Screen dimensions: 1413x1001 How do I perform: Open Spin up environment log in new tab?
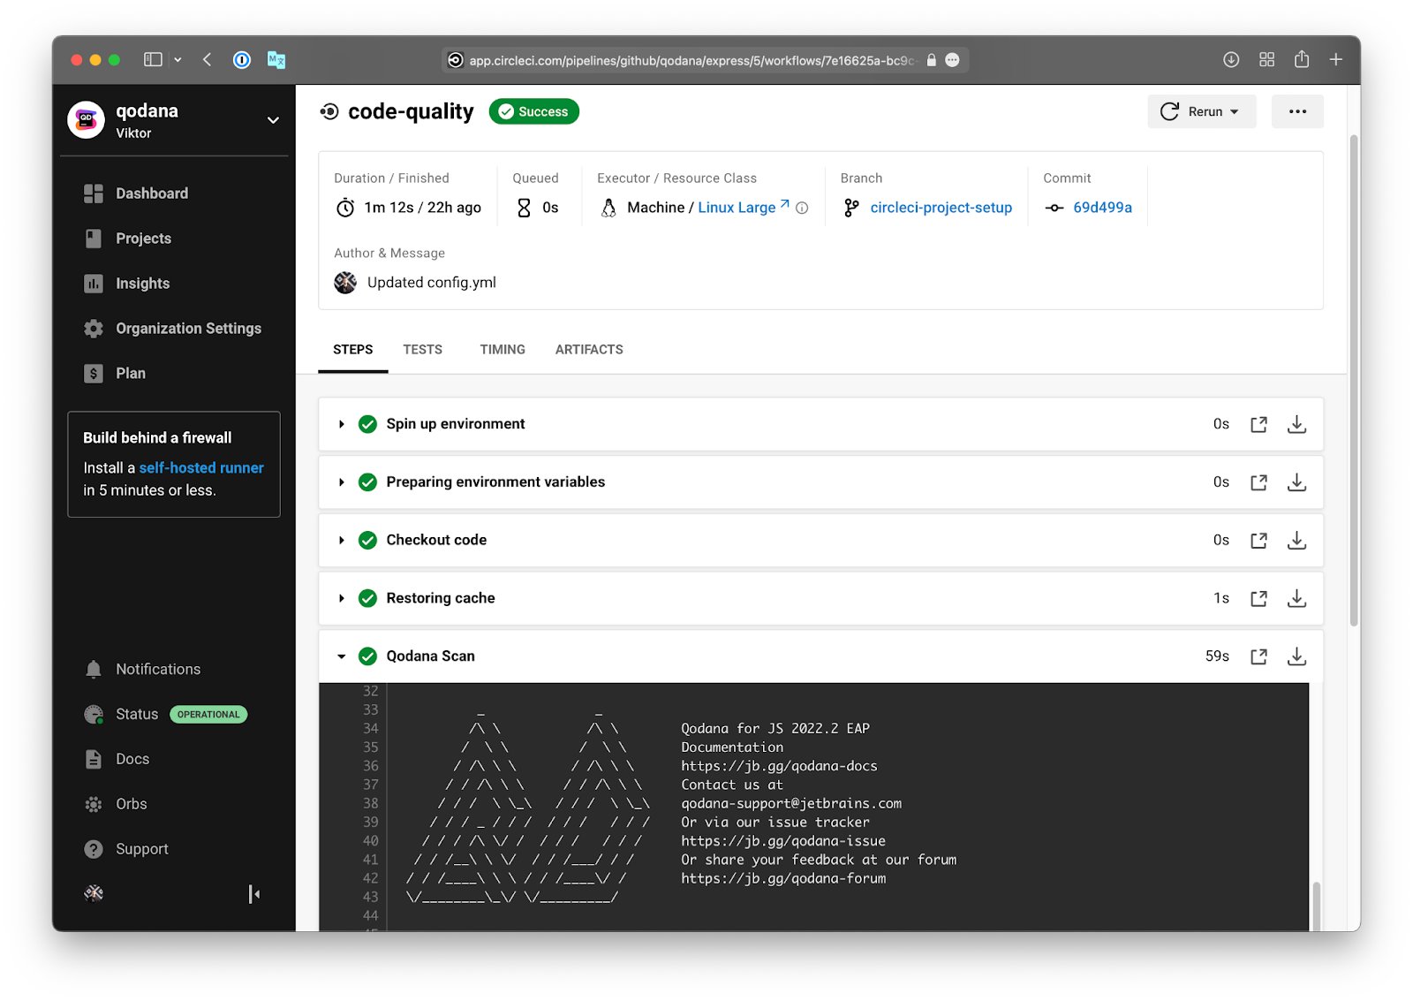[1258, 424]
